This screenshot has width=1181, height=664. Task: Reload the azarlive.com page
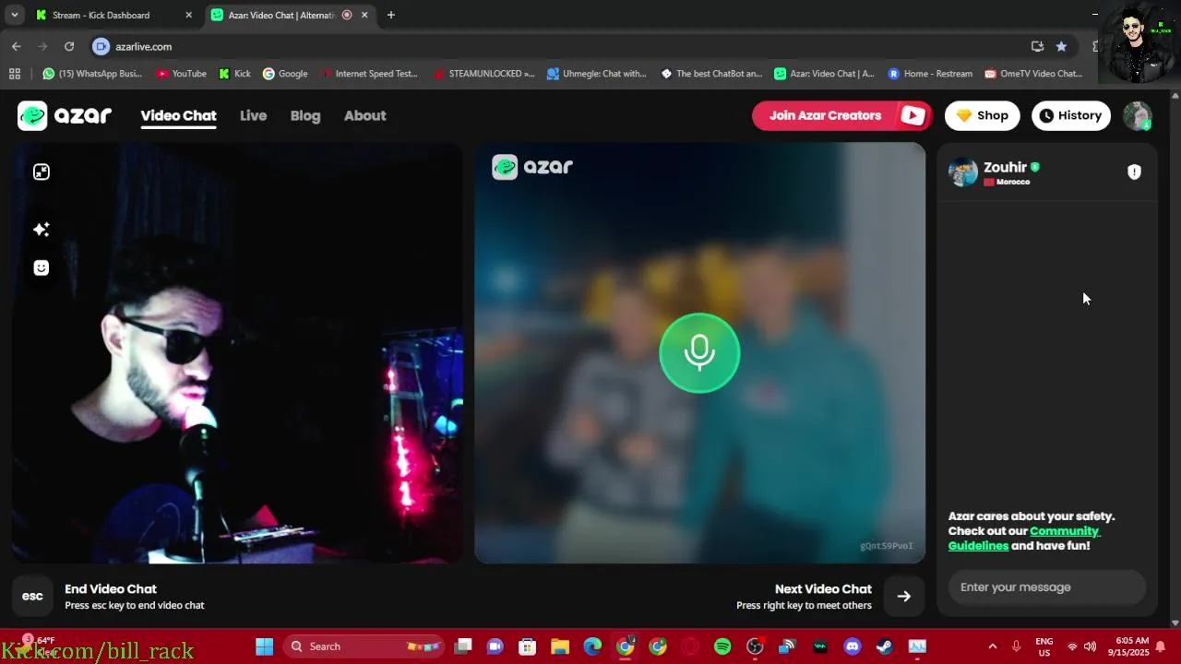pos(69,46)
